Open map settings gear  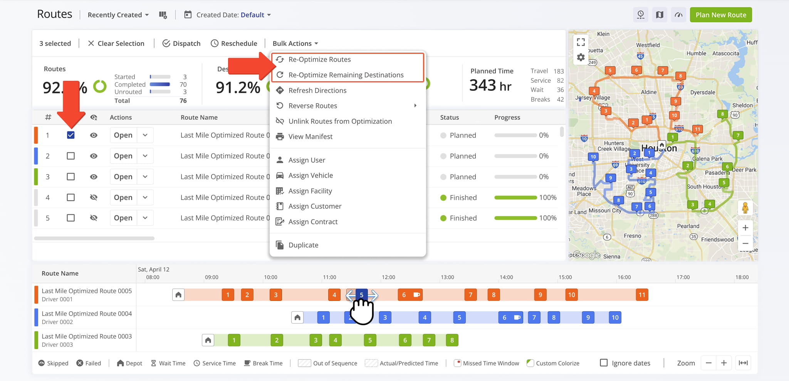click(x=581, y=58)
